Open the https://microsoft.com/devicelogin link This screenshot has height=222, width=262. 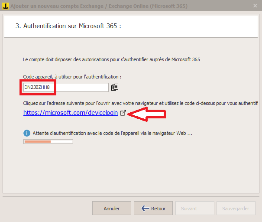[71, 113]
